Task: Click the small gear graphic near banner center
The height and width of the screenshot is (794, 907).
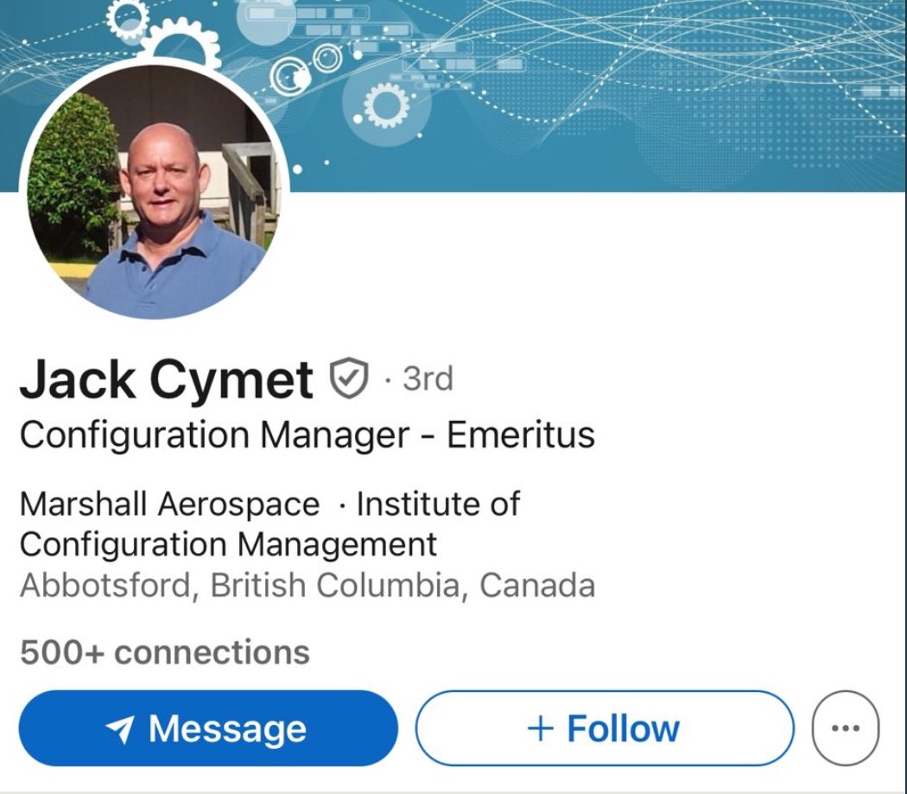Action: (x=386, y=105)
